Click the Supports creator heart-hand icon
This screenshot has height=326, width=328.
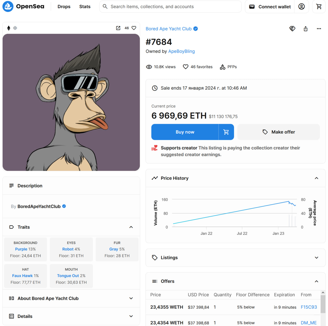[155, 148]
